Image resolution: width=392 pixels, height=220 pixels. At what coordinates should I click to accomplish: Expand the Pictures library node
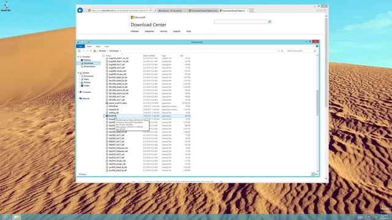pyautogui.click(x=80, y=82)
